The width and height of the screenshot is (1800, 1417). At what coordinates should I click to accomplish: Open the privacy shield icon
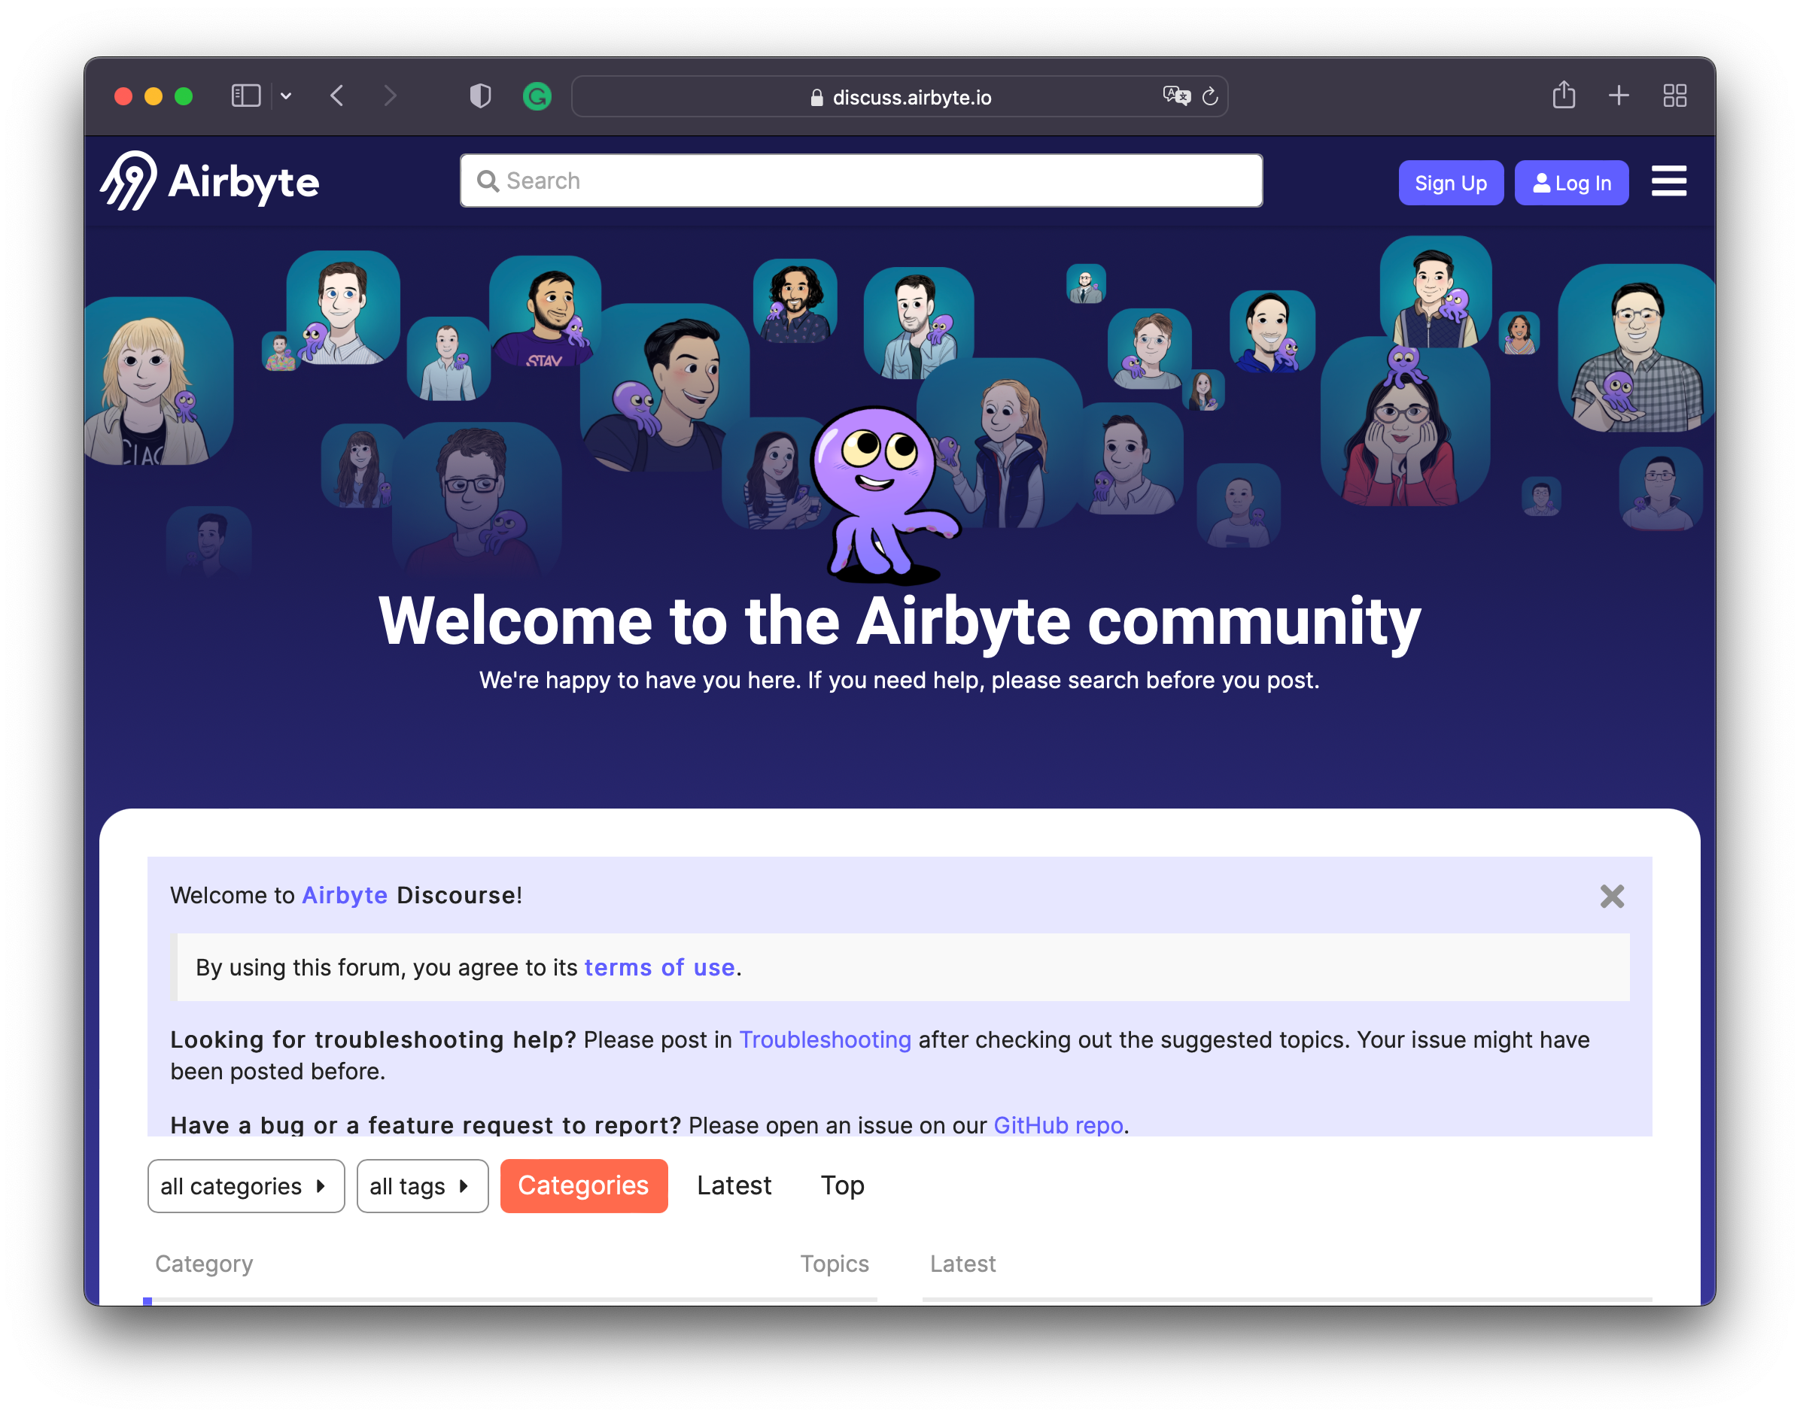click(479, 96)
